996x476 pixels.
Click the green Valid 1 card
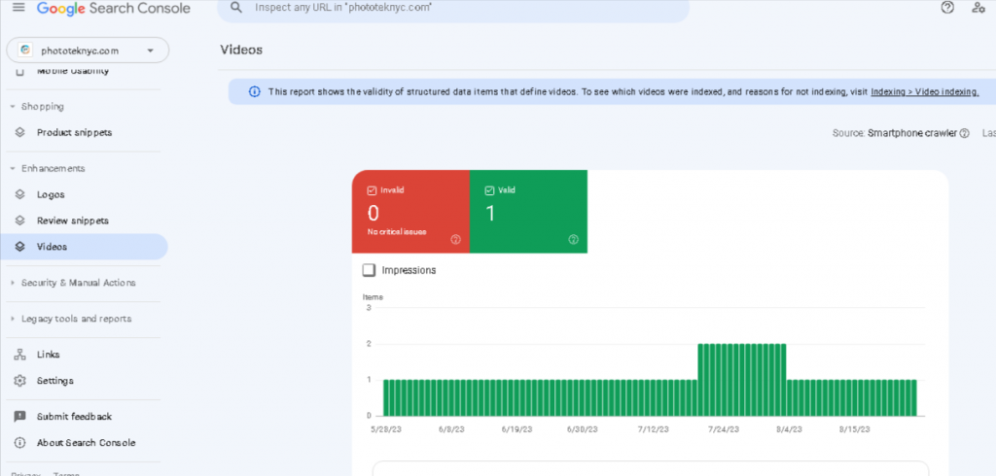(x=528, y=212)
